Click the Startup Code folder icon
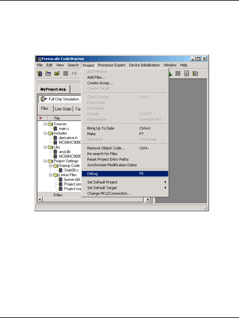 pos(55,166)
